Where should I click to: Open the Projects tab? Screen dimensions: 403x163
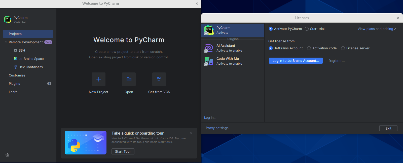(x=28, y=34)
